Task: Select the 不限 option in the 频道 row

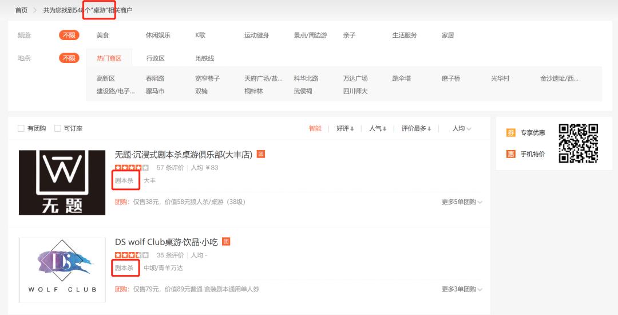Action: tap(69, 35)
